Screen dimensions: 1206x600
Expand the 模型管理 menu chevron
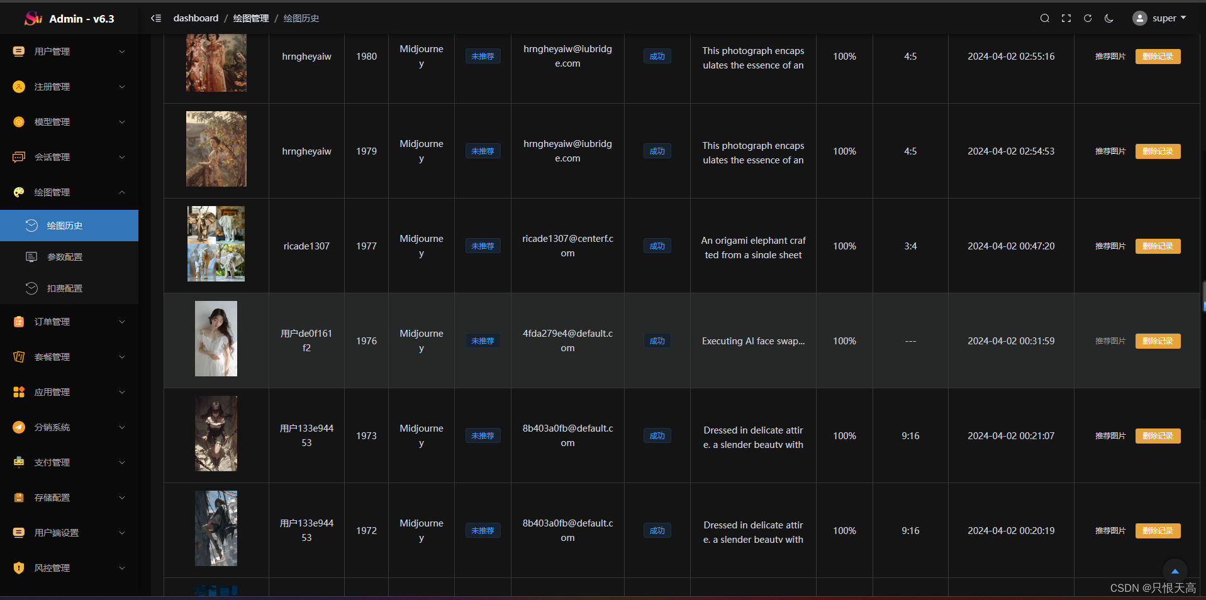(122, 122)
